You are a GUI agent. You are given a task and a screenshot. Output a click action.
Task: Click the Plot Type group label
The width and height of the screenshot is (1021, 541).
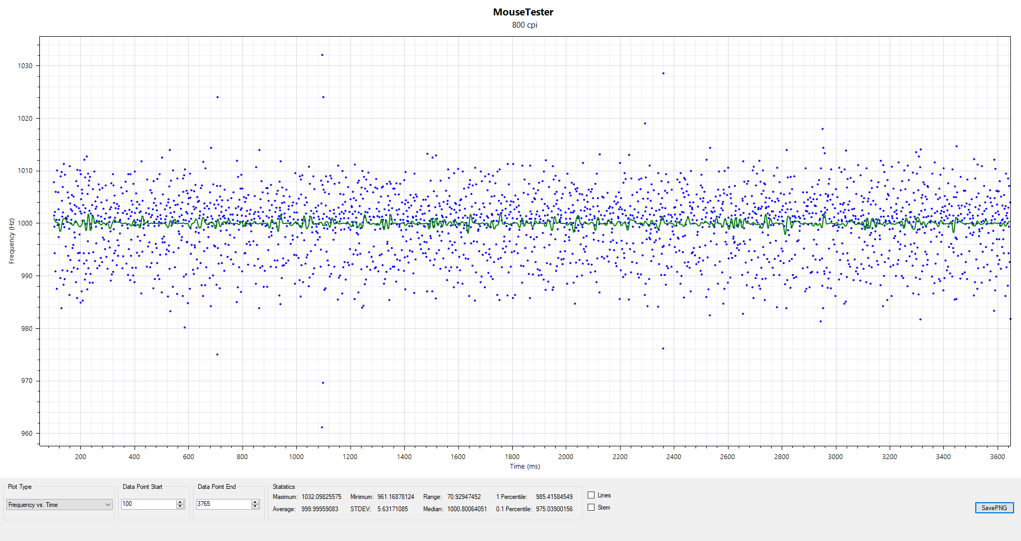(20, 487)
